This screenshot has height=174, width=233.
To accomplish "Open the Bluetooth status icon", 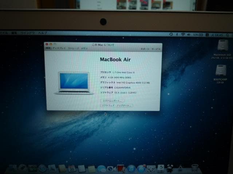I will tap(177, 34).
